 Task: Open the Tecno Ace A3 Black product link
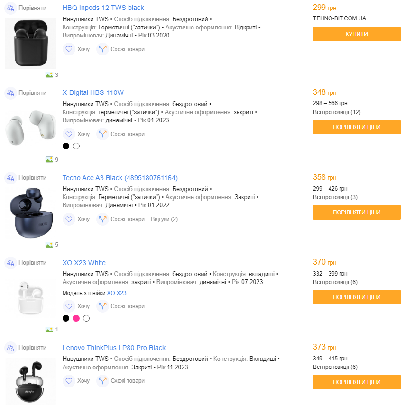(x=120, y=178)
